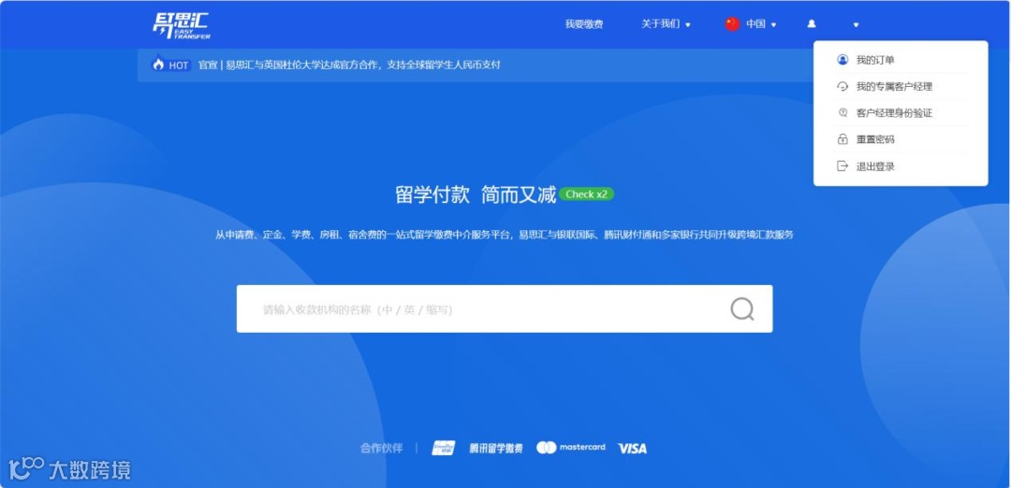Screen dimensions: 1011x488
Task: Click the 留学付款 简而又减 heading
Action: click(476, 194)
